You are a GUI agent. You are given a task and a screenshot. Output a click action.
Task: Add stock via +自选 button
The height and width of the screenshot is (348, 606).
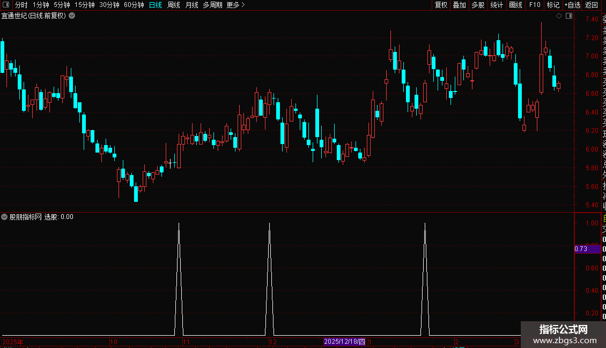pos(572,5)
